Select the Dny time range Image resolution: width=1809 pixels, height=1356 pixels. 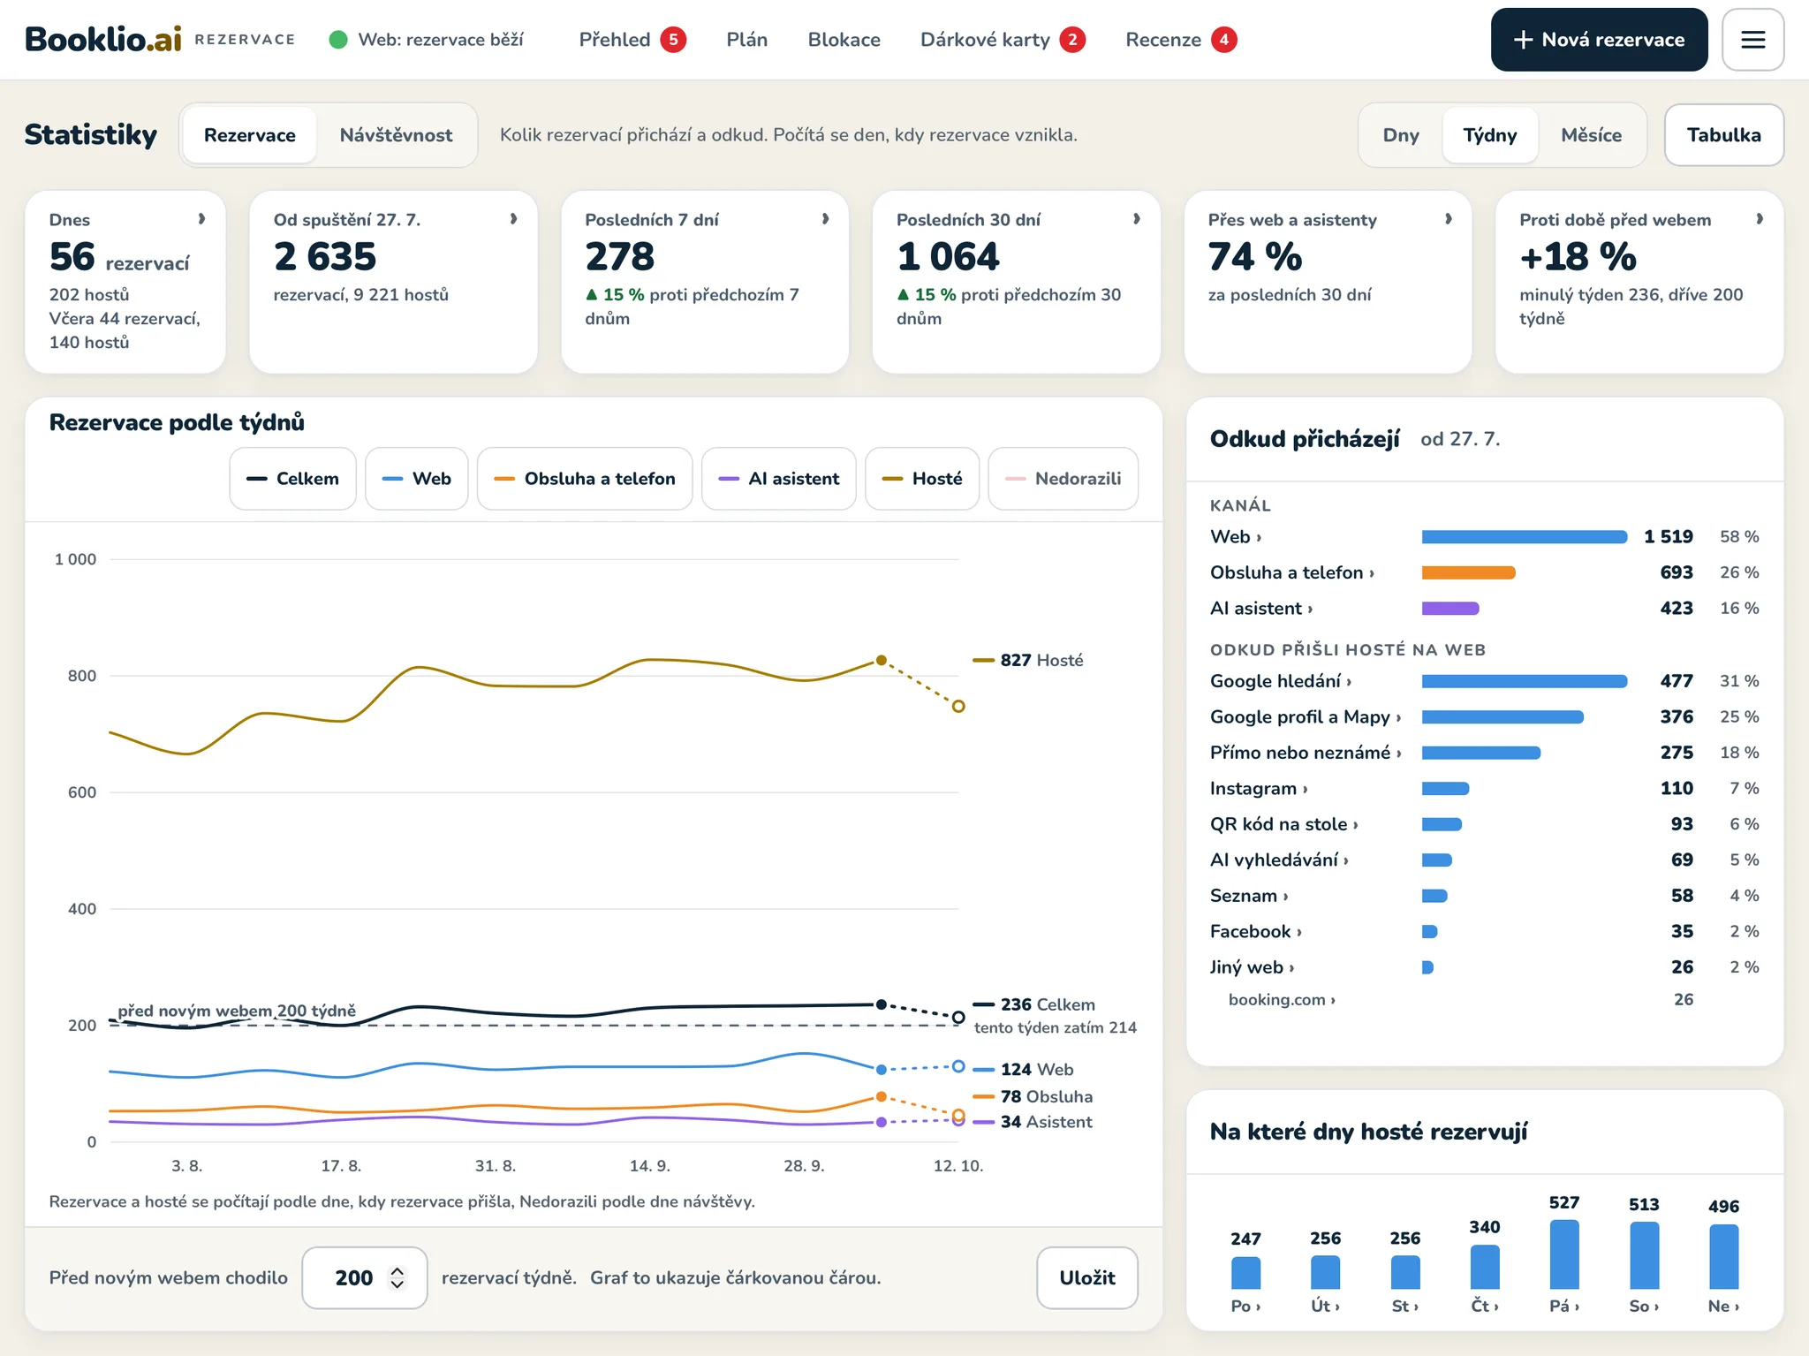[1401, 135]
